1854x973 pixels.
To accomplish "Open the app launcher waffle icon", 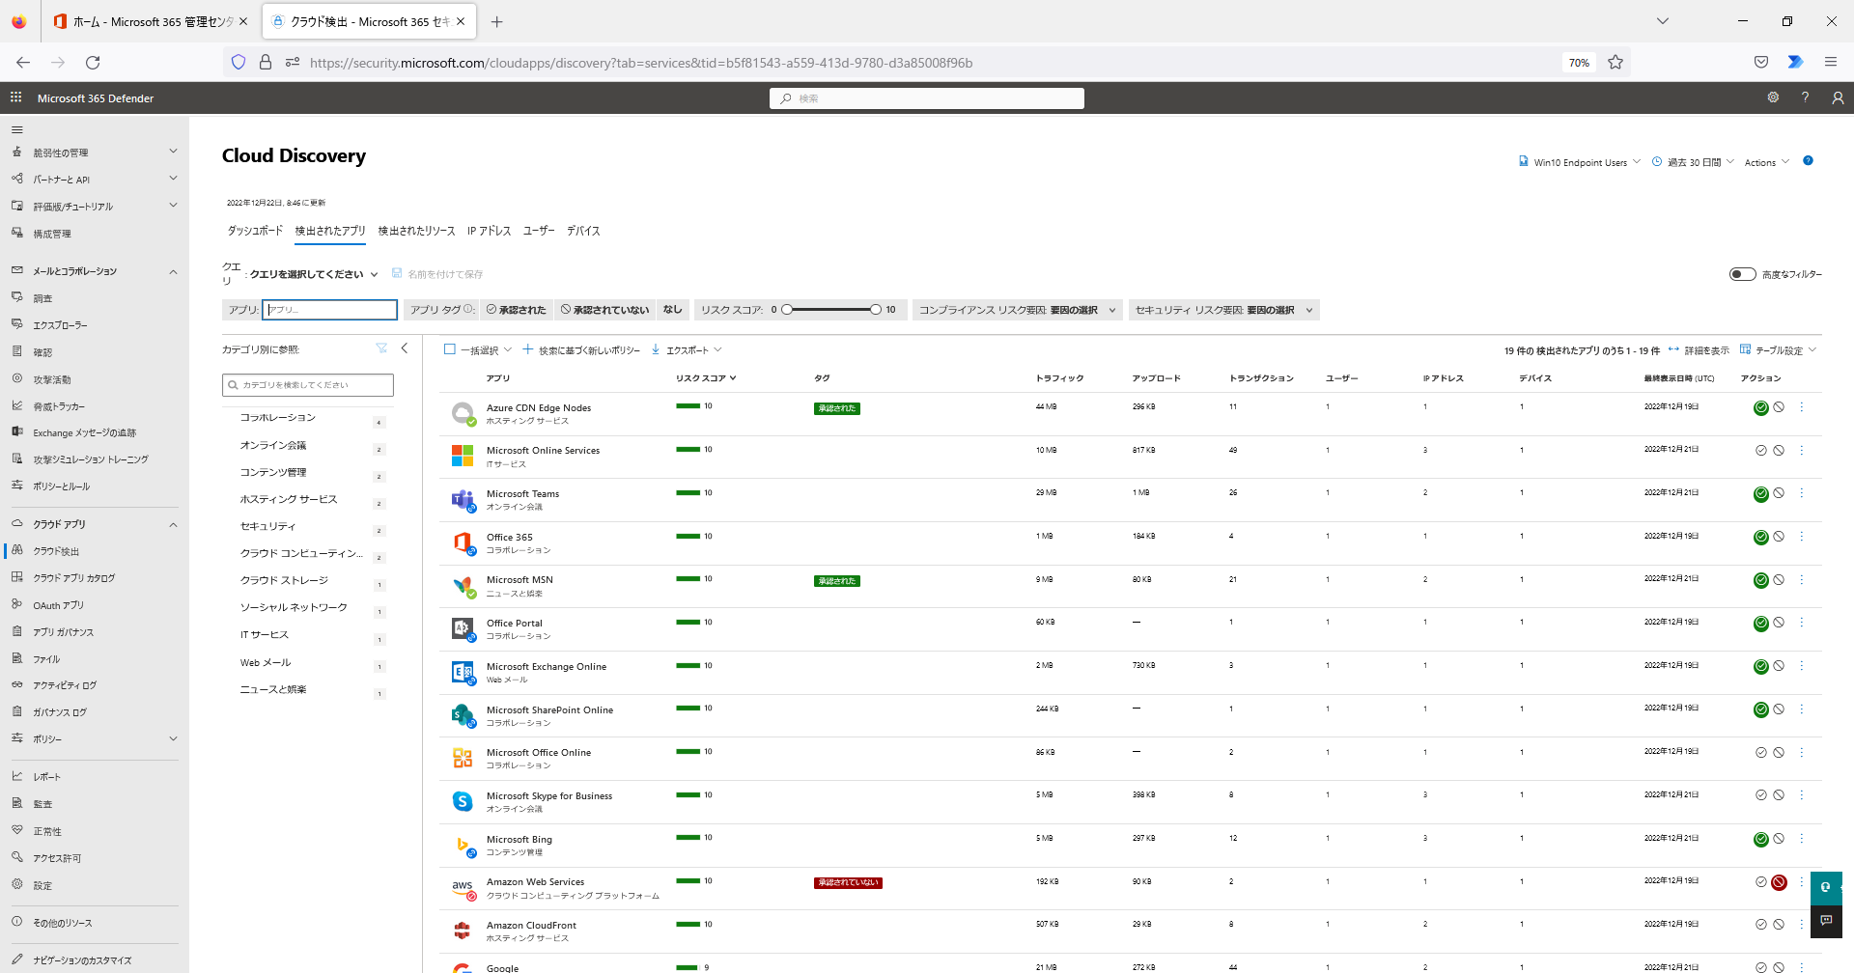I will point(15,97).
